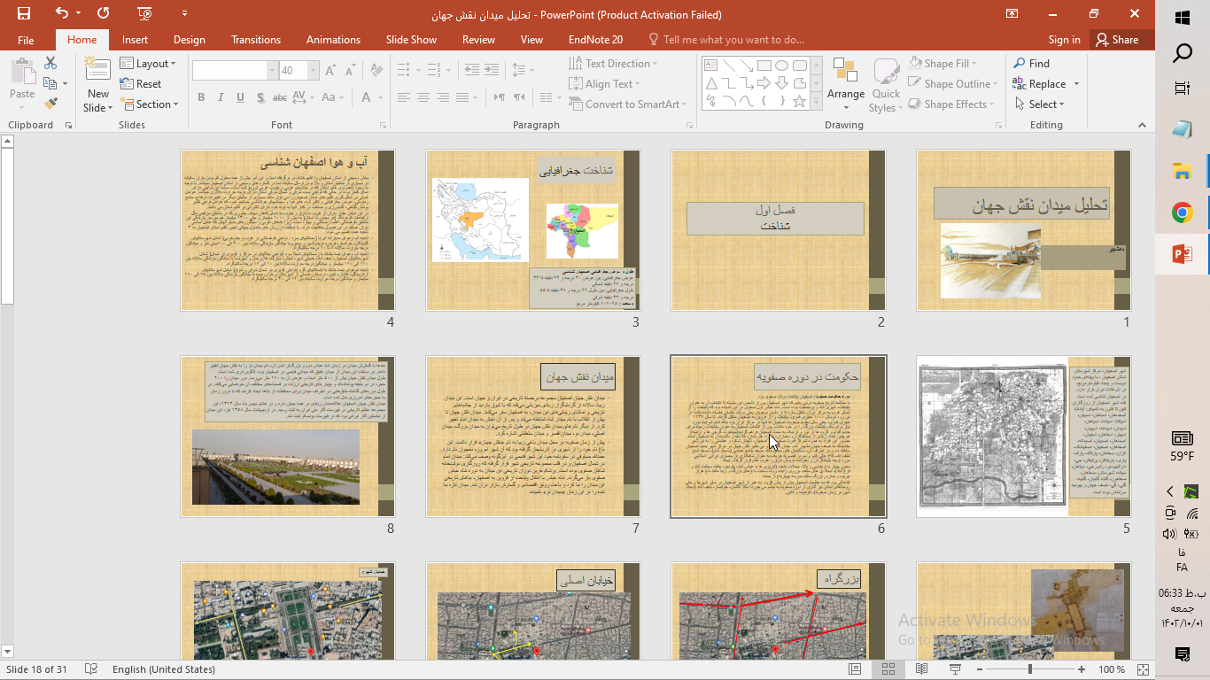Click the Sign in link

[1064, 40]
